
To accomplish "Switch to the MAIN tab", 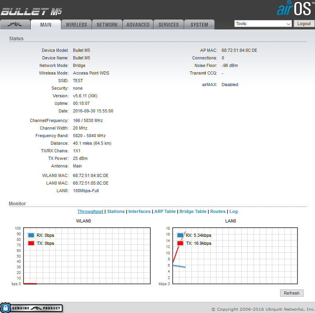I will (x=46, y=25).
